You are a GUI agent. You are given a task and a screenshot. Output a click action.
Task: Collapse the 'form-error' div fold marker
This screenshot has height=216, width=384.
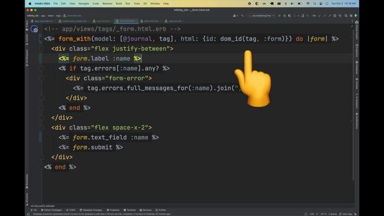pyautogui.click(x=41, y=79)
